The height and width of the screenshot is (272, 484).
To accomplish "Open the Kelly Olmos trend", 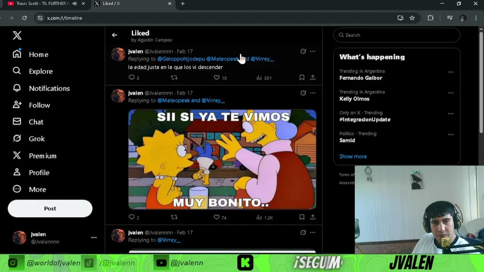I will coord(354,99).
